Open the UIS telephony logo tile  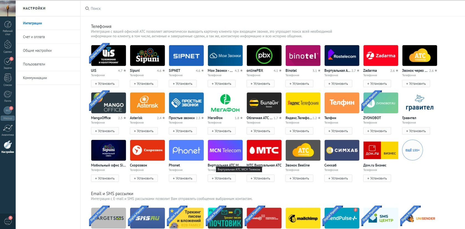108,56
